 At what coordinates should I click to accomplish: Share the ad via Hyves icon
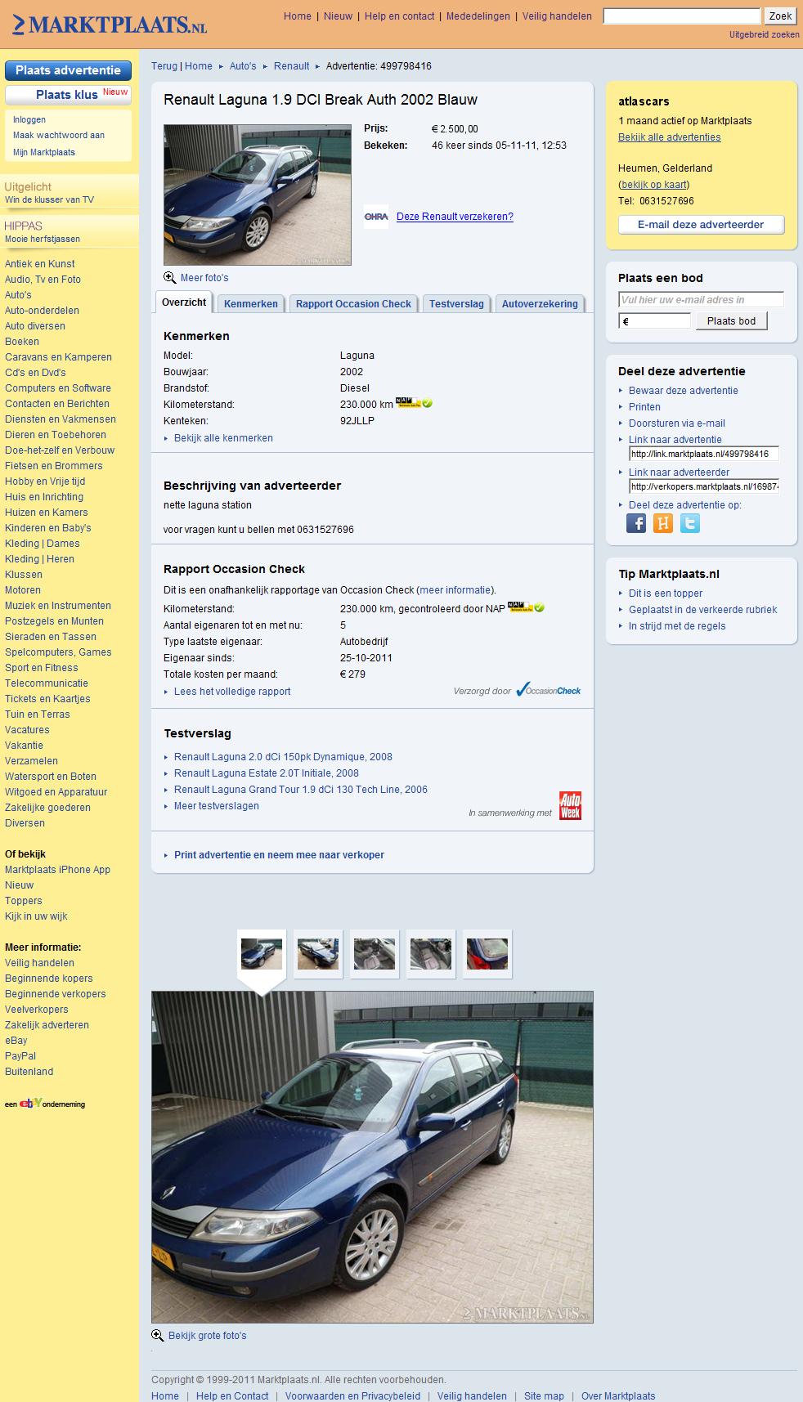[663, 523]
